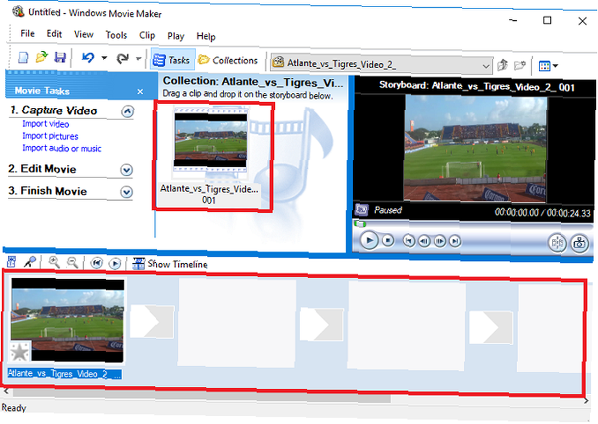Click the storyboard scrollbar left arrow

click(x=6, y=391)
